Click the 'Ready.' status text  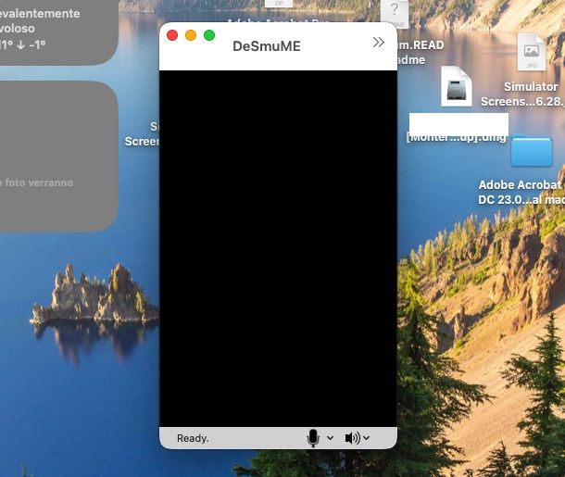(193, 438)
